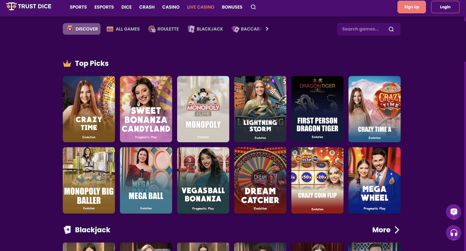Click the More link for Blackjack
466x251 pixels.
[x=381, y=230]
